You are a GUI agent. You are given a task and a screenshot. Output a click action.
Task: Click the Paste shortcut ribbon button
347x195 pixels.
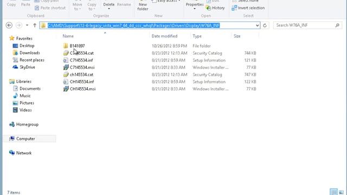pyautogui.click(x=50, y=8)
